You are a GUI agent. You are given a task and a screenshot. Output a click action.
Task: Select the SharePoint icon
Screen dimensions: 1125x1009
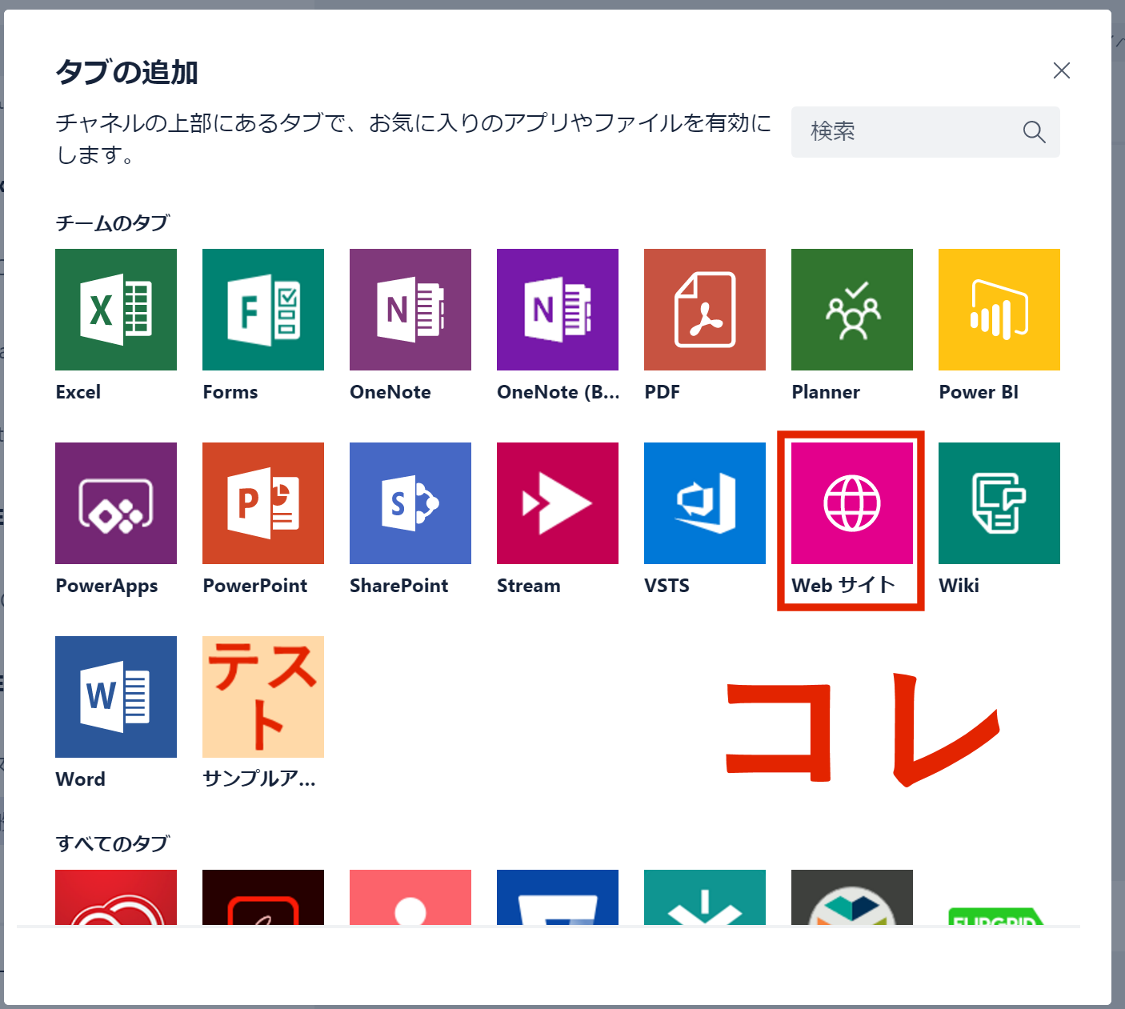[x=410, y=503]
